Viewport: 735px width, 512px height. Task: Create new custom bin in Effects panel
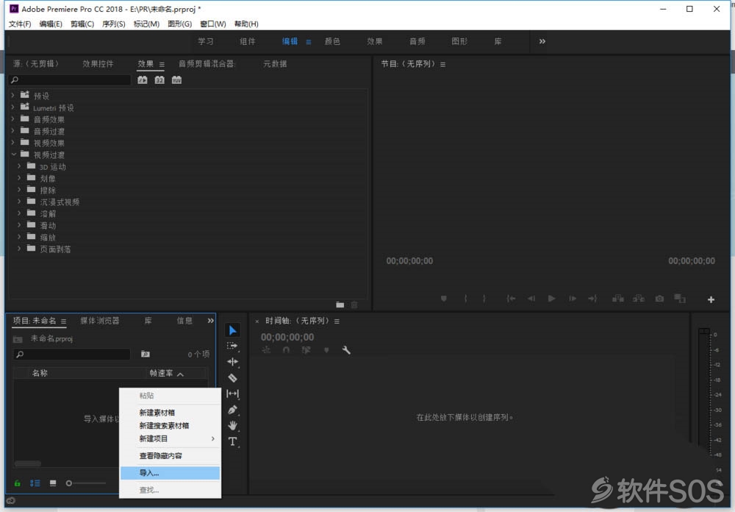340,305
